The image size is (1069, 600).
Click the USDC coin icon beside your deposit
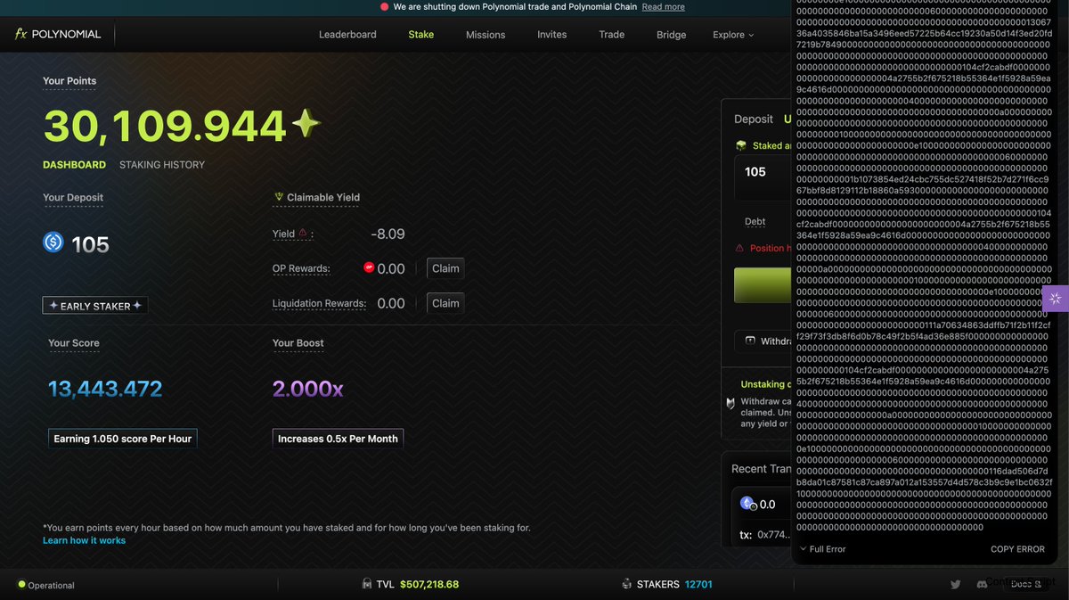[x=55, y=242]
